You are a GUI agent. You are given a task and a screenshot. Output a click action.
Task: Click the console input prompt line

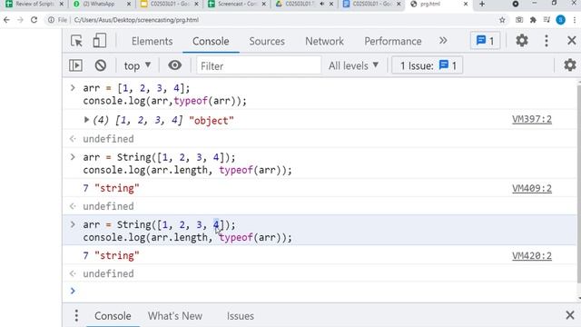pos(319,291)
